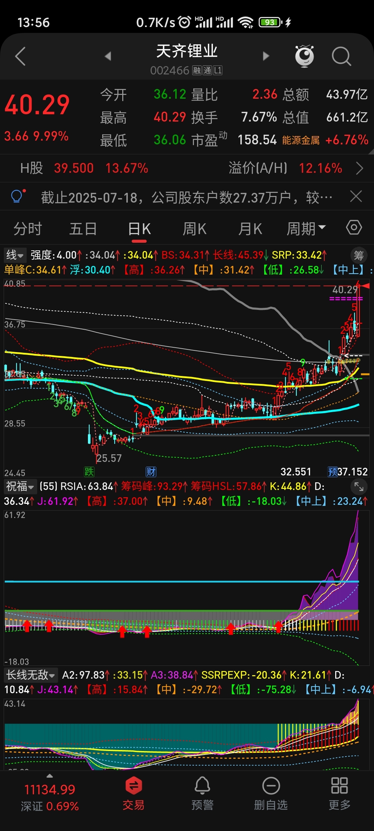Tap the 总额 43.97亿 value
The image size is (374, 831).
click(347, 94)
